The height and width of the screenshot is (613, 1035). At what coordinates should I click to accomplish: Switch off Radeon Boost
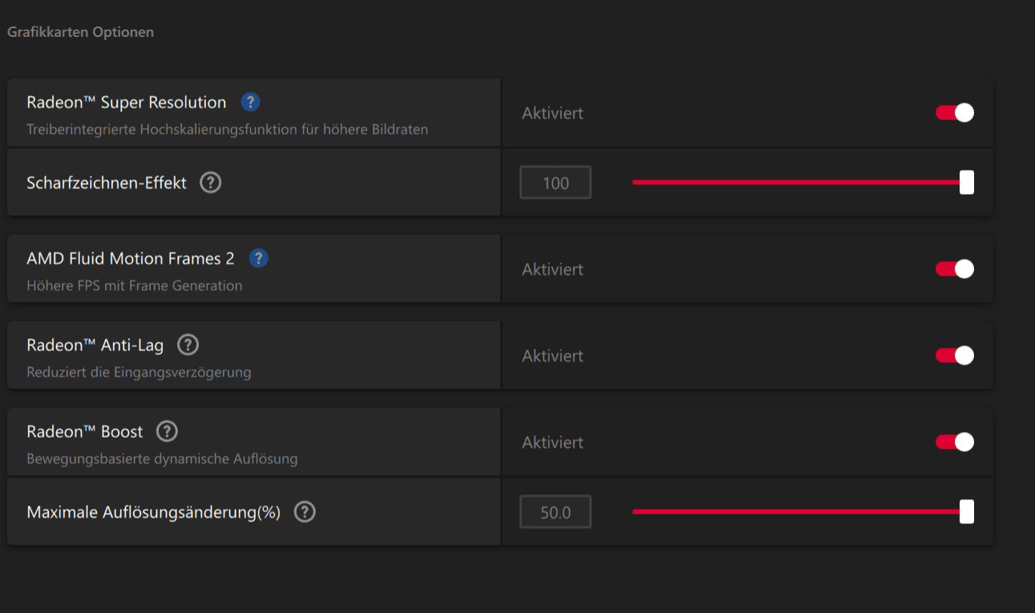955,442
